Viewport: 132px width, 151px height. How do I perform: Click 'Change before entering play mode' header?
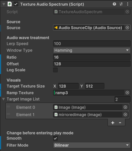[x=40, y=133]
